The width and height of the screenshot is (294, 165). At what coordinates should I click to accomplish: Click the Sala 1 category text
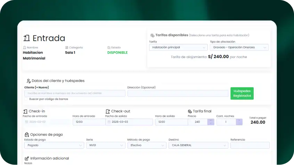[70, 53]
